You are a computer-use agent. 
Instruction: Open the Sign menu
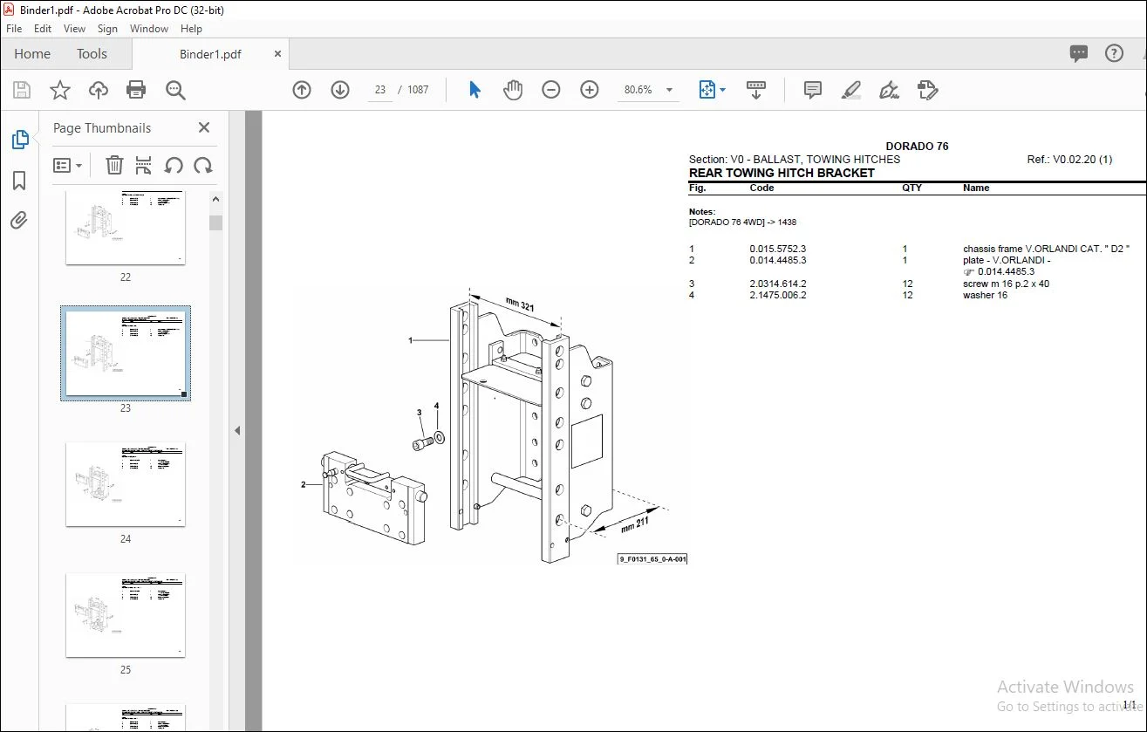coord(107,29)
